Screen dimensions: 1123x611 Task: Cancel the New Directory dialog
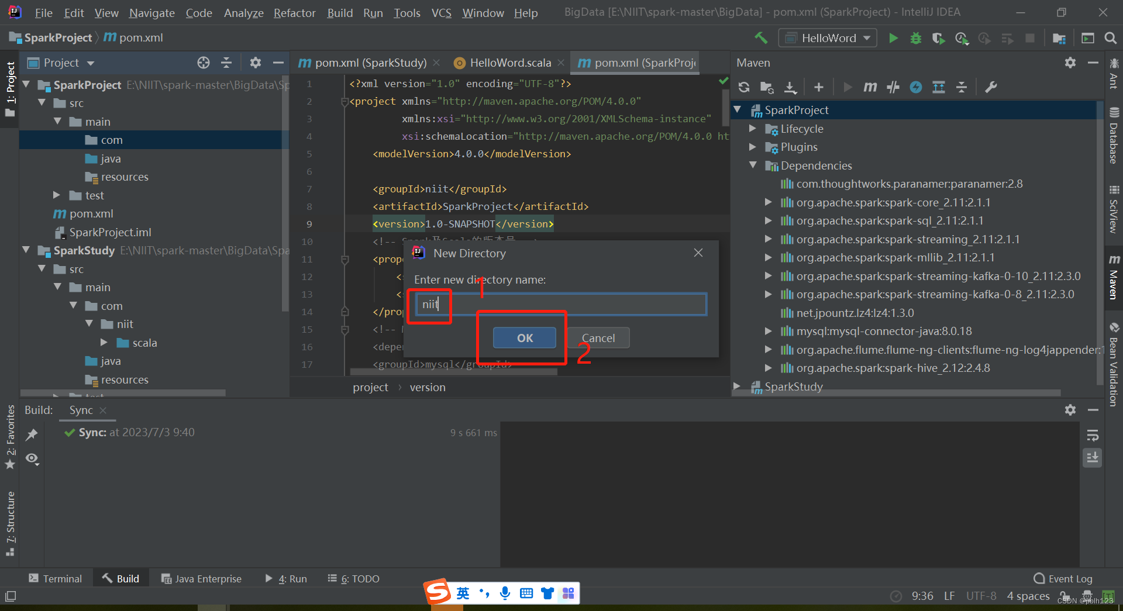click(598, 338)
